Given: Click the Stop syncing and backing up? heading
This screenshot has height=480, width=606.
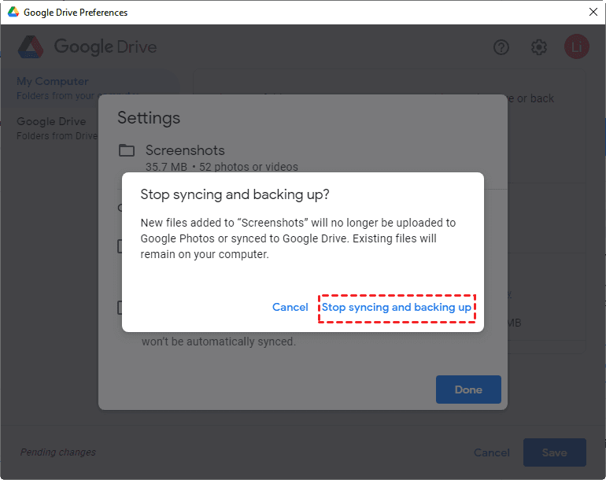Looking at the screenshot, I should [235, 194].
